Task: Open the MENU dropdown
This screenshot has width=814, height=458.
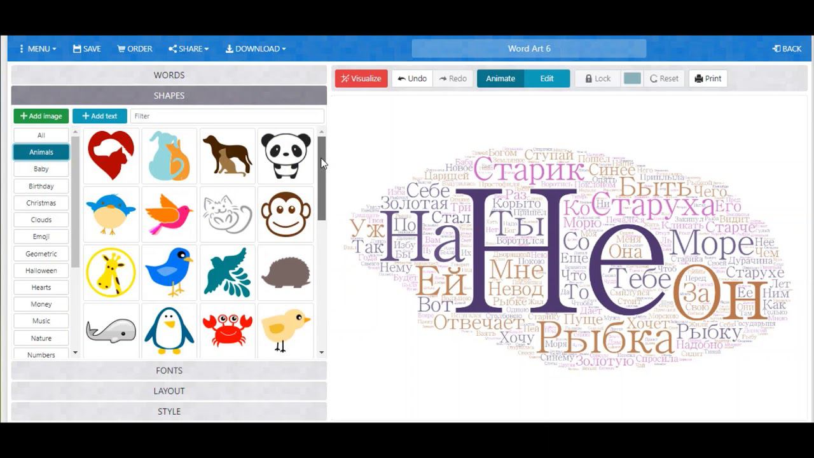Action: coord(38,48)
